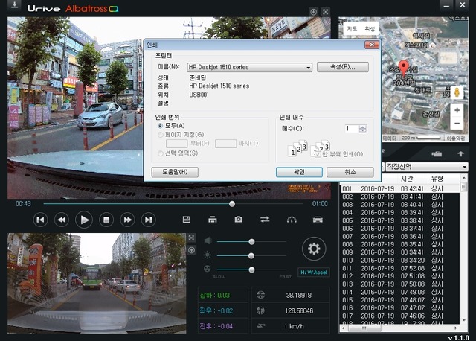Sort the file list by the 시간 column
The width and height of the screenshot is (476, 341).
[407, 179]
